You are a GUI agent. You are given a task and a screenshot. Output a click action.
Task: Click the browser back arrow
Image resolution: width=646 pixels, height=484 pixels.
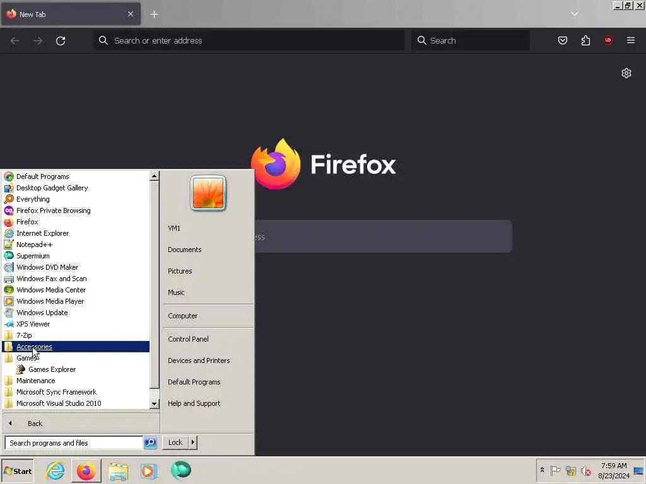pyautogui.click(x=15, y=41)
